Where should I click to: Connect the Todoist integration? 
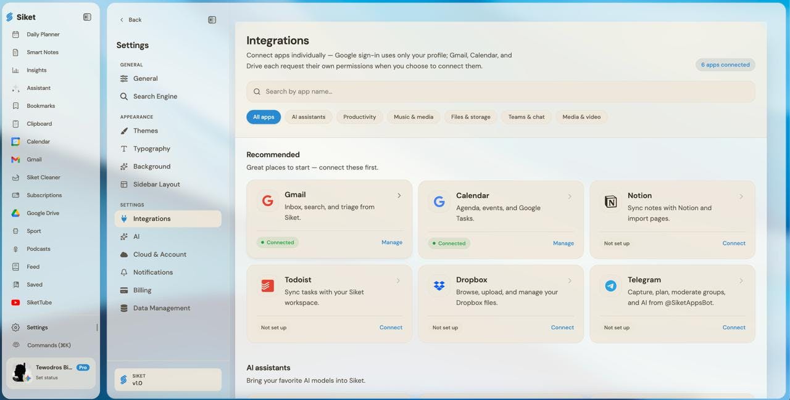[391, 327]
